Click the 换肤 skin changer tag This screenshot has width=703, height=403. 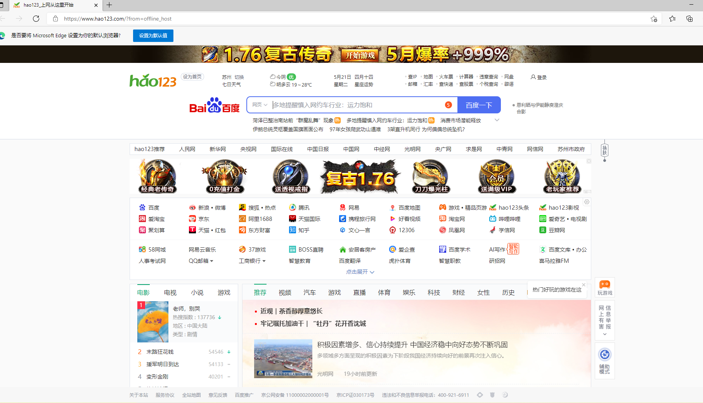click(x=604, y=150)
